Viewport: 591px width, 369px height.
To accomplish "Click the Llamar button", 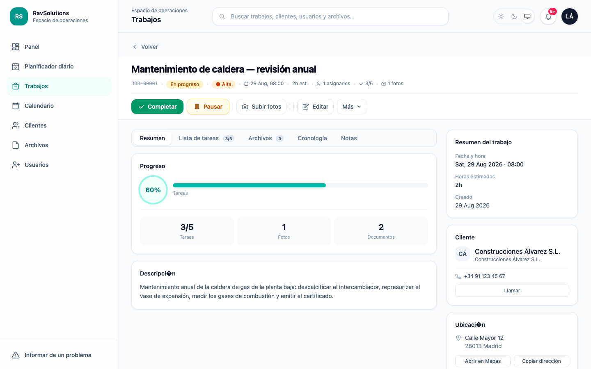I will pyautogui.click(x=512, y=291).
